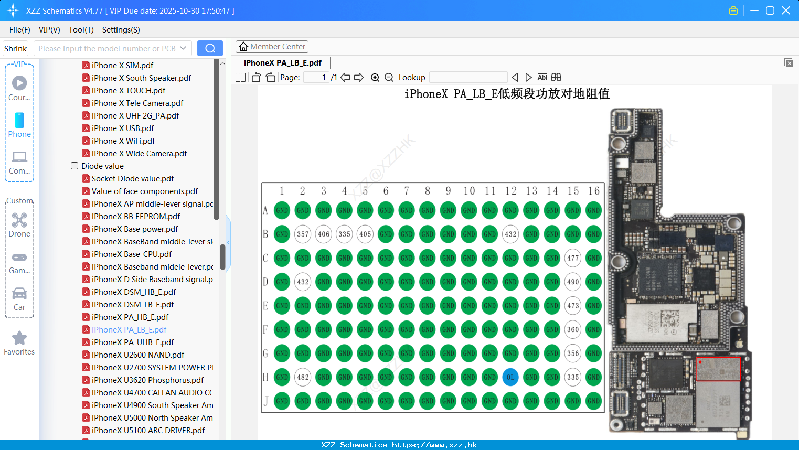This screenshot has width=799, height=450.
Task: Open the File(F) menu
Action: (x=20, y=30)
